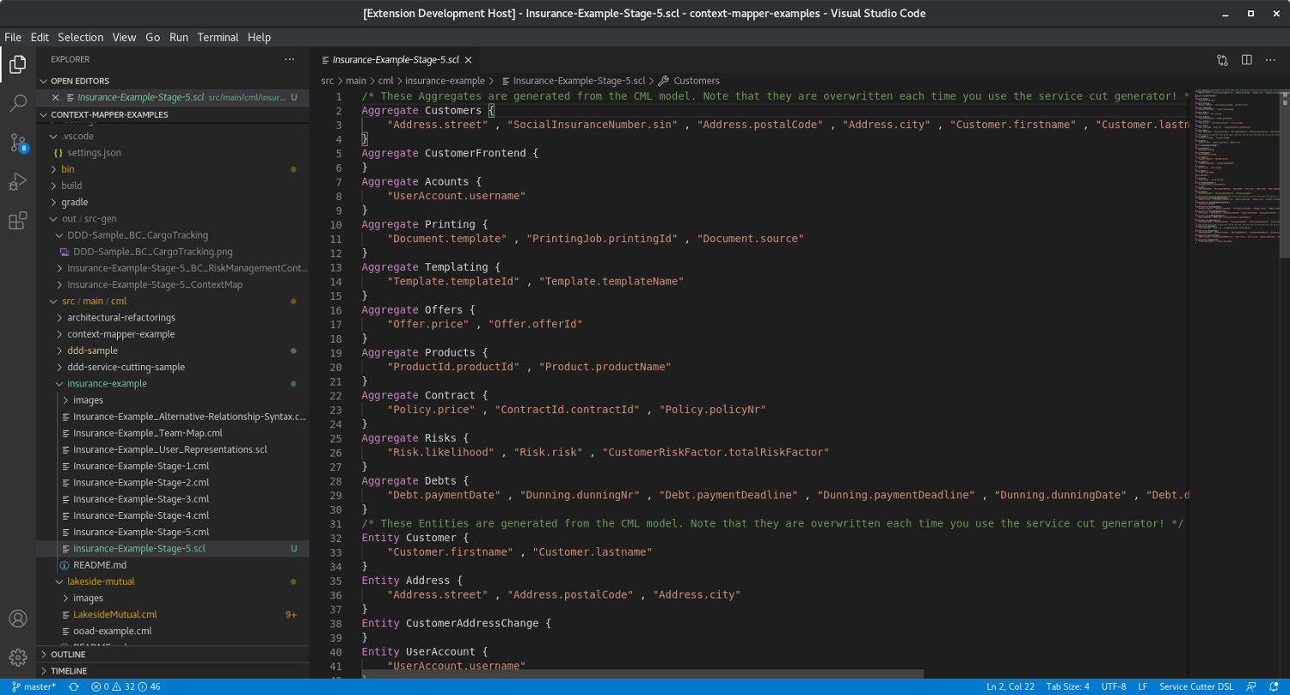
Task: Split the editor using the split icon
Action: 1246,59
